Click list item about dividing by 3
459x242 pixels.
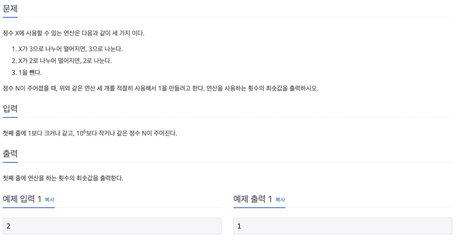(67, 49)
